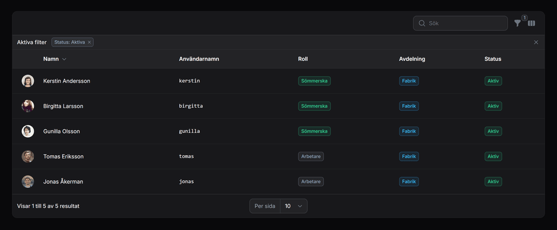Remove the Status: Aktiva filter chip
The width and height of the screenshot is (557, 230).
pos(89,42)
